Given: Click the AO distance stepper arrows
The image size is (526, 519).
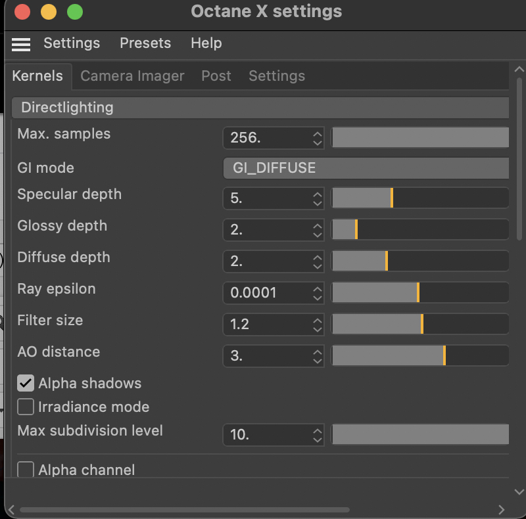Looking at the screenshot, I should coord(318,355).
